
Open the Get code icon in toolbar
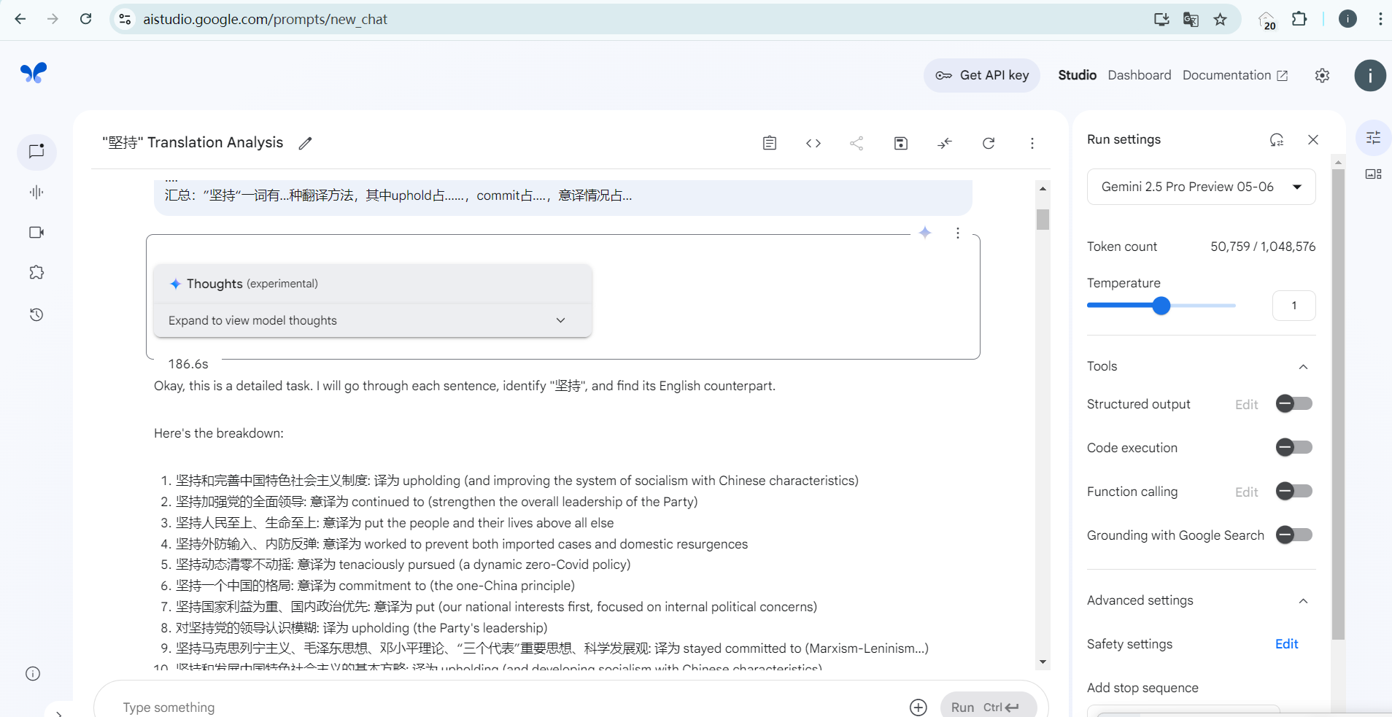pos(813,143)
